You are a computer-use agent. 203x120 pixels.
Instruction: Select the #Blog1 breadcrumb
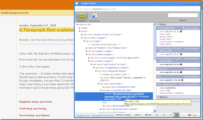[x=149, y=115]
